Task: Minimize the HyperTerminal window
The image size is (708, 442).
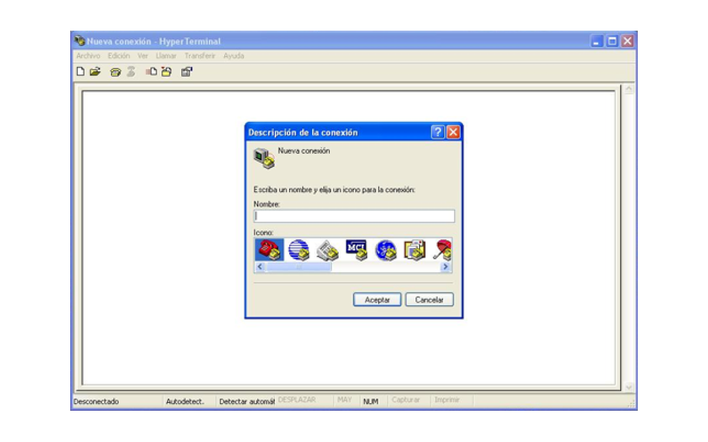Action: [598, 41]
